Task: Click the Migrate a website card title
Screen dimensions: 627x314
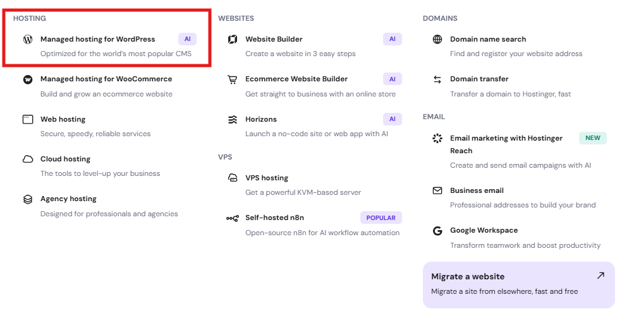Action: tap(468, 277)
